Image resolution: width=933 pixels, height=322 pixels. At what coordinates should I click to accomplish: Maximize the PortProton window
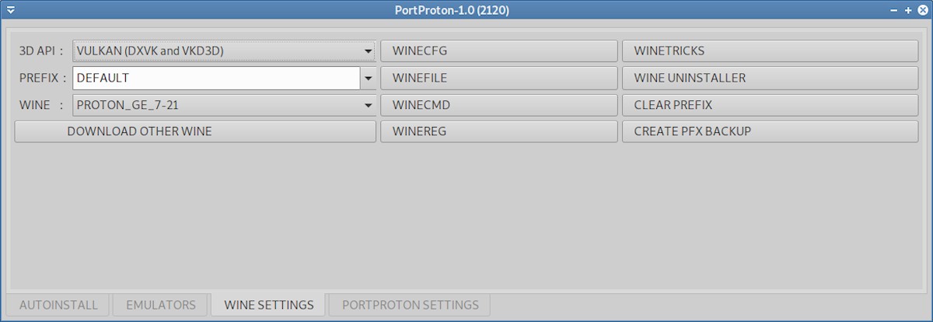point(907,10)
